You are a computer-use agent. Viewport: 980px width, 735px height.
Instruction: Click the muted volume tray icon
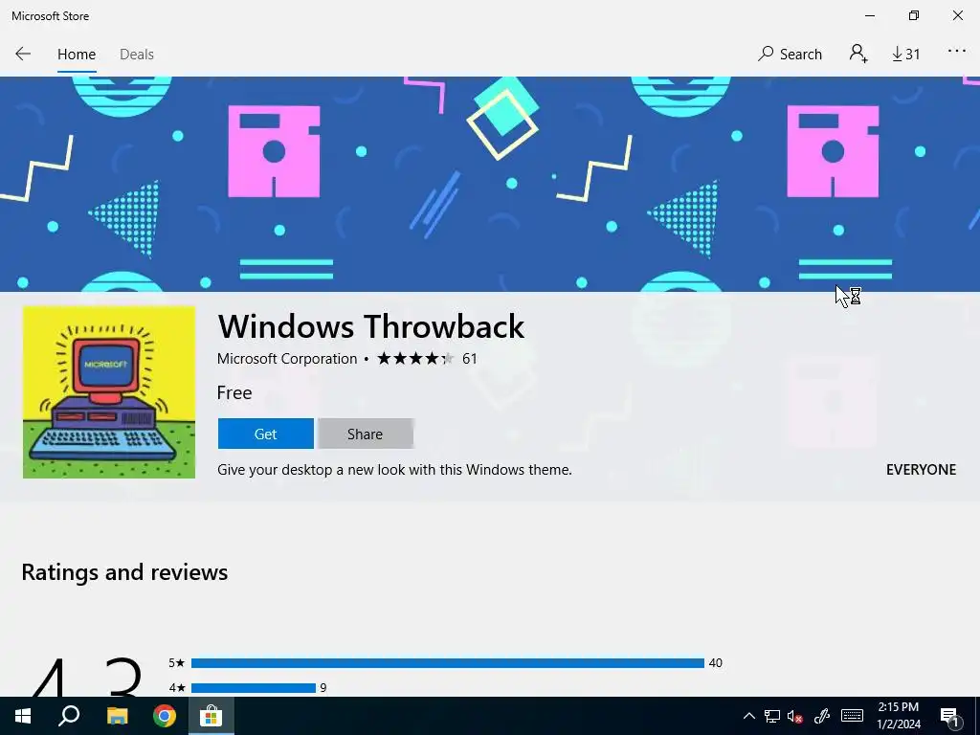pos(795,716)
